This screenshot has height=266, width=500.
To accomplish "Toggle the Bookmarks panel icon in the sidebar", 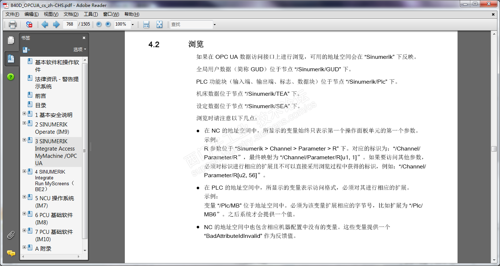I will [11, 58].
